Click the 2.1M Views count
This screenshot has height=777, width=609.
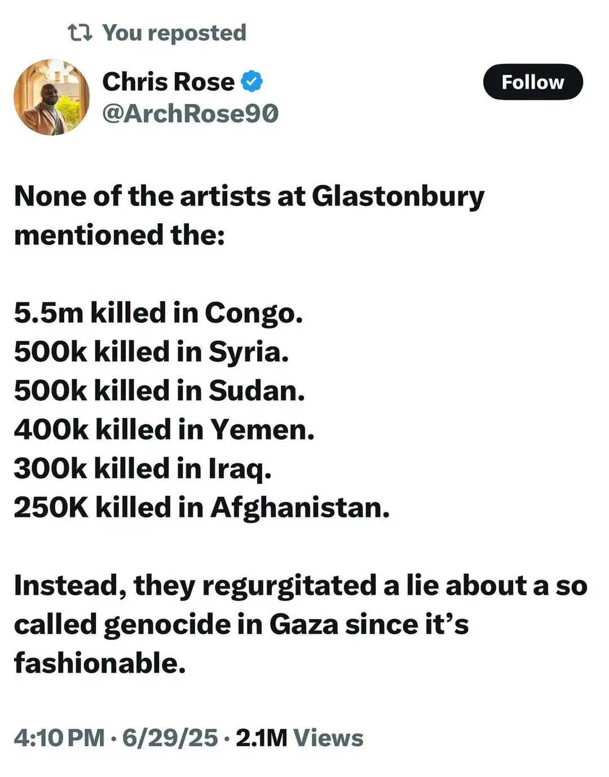tap(299, 738)
